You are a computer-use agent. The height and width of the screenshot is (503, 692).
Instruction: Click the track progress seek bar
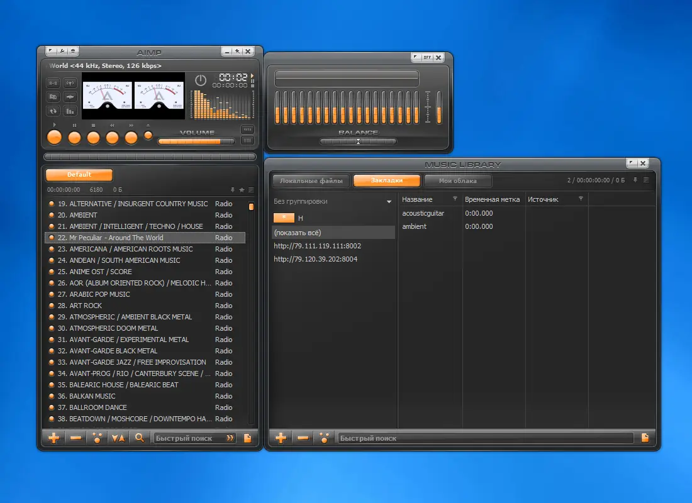(x=150, y=157)
